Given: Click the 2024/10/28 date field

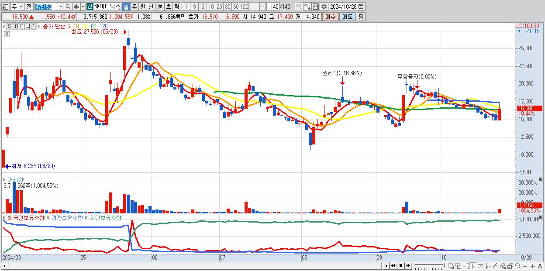Looking at the screenshot, I should [343, 7].
